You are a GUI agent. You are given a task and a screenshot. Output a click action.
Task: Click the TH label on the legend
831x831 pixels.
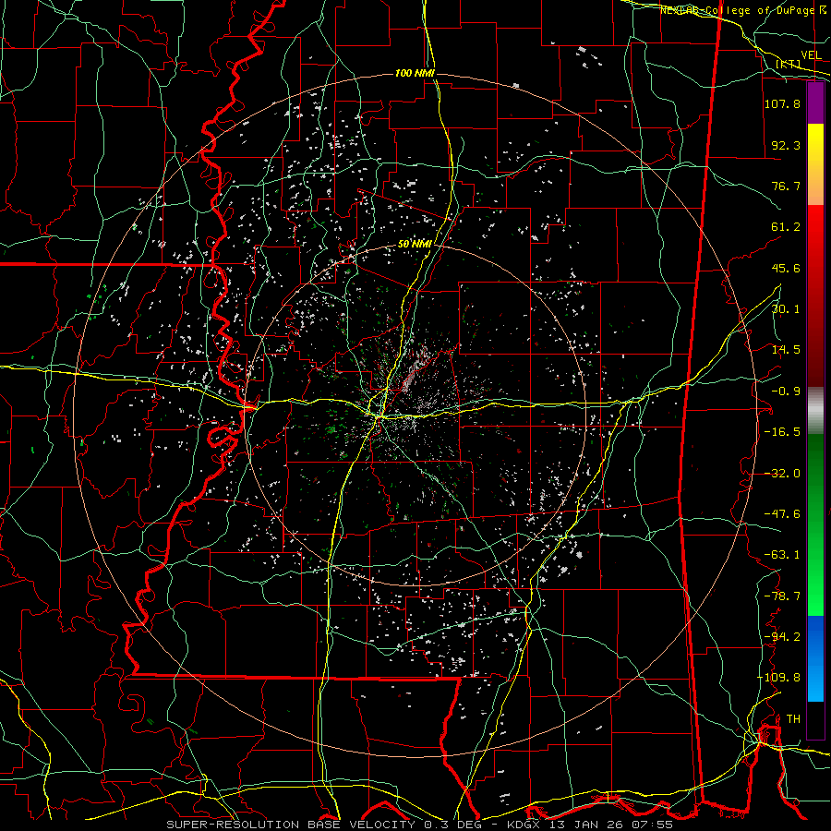coord(793,719)
